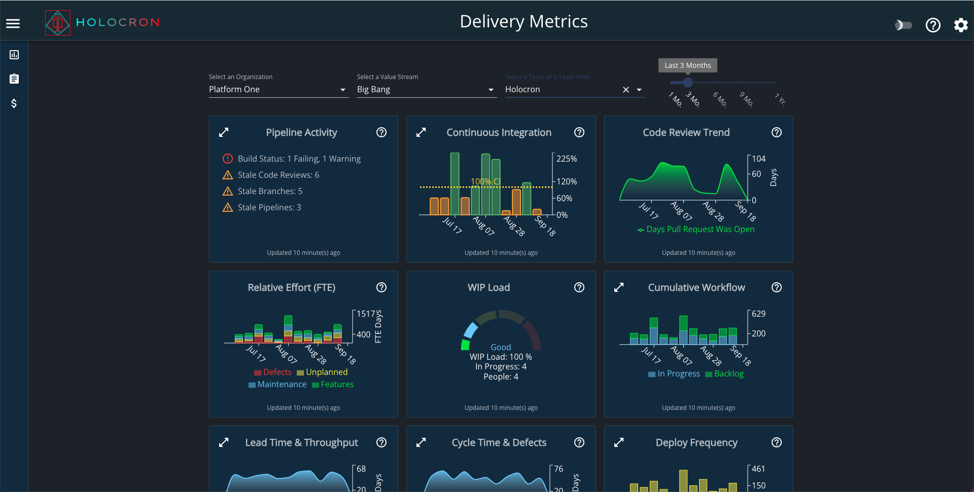974x492 pixels.
Task: Open the clipboard sidebar icon
Action: [x=14, y=79]
